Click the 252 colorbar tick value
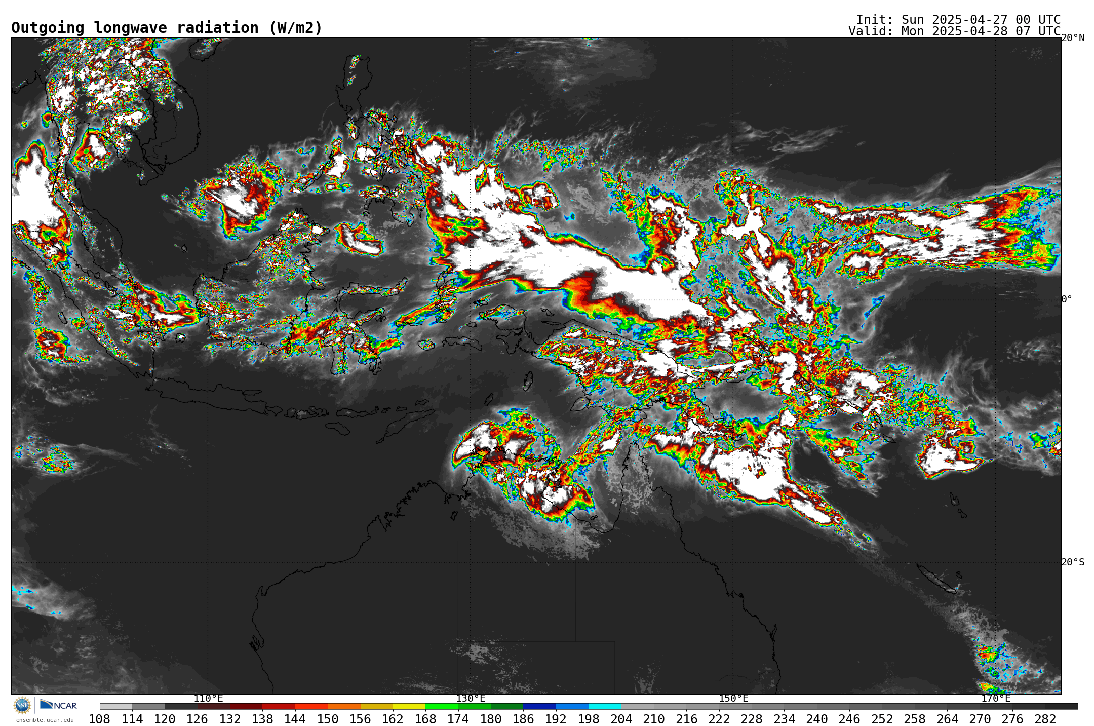The width and height of the screenshot is (1094, 726). 882,719
